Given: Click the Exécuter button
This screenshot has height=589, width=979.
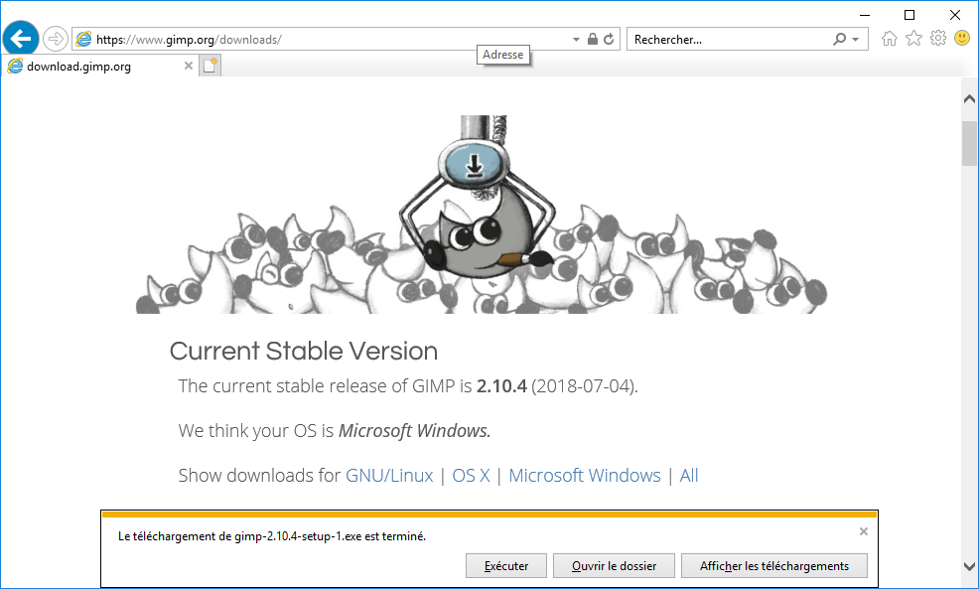Looking at the screenshot, I should (506, 566).
